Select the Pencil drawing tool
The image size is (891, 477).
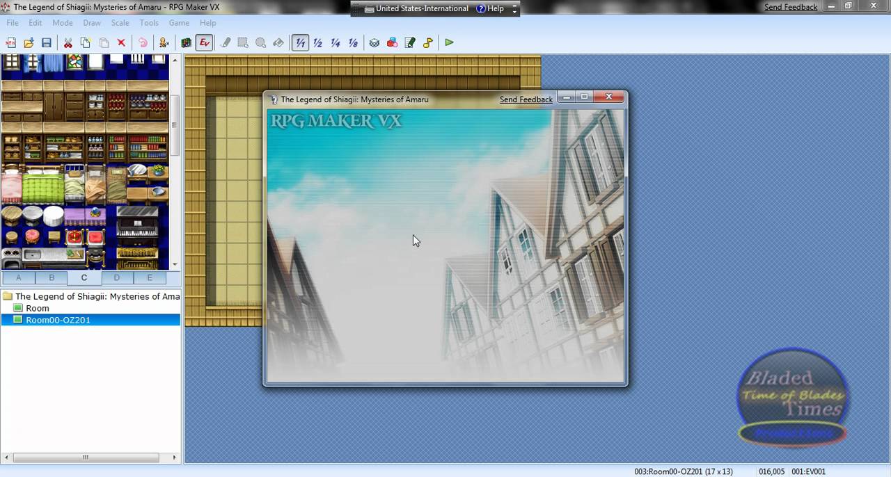[x=226, y=42]
